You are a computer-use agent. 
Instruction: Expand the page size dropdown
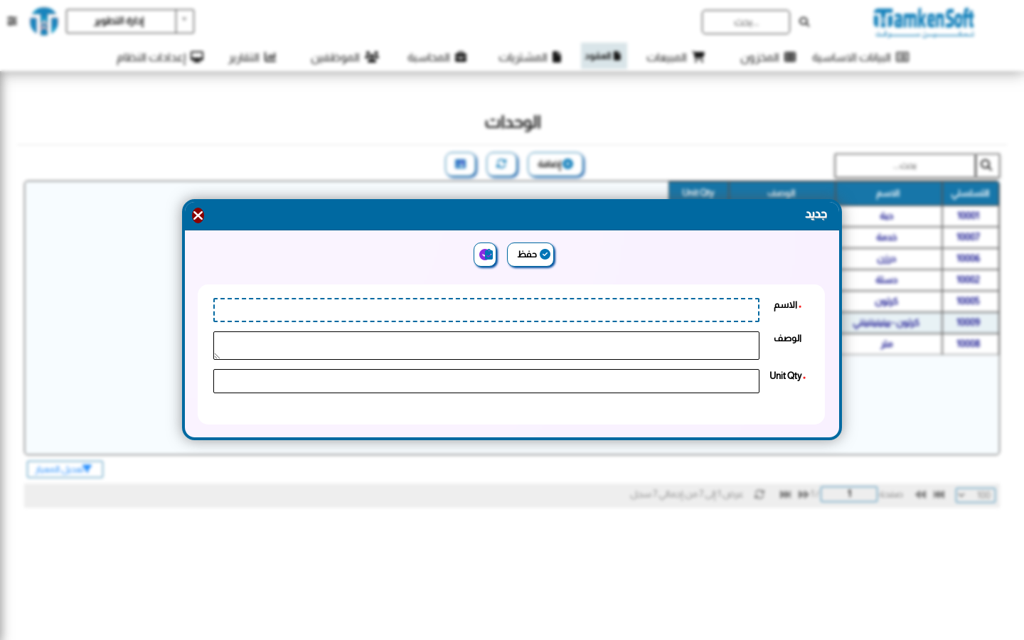coord(975,495)
